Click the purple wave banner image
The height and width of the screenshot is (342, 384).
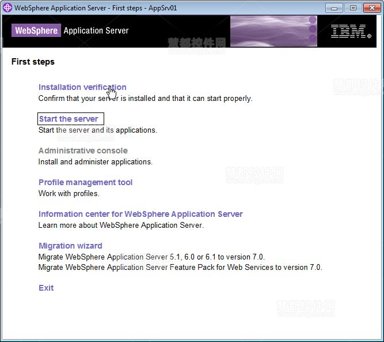click(273, 31)
